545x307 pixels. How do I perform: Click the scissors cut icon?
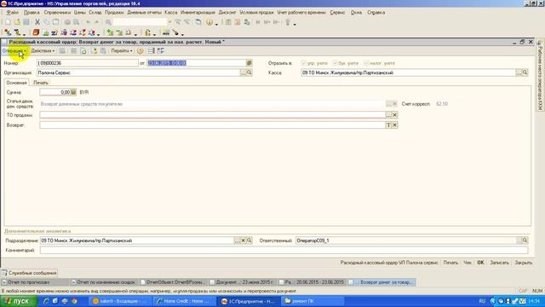pyautogui.click(x=37, y=22)
